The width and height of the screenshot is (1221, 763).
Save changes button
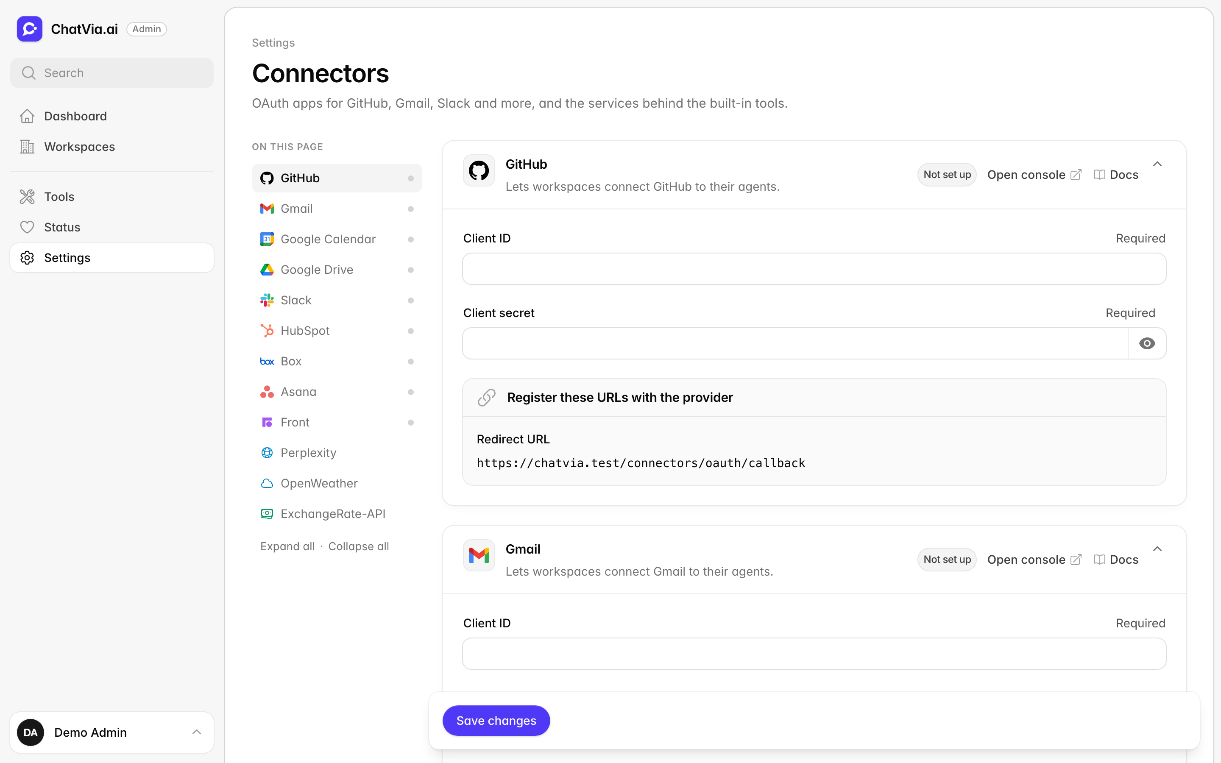(496, 721)
